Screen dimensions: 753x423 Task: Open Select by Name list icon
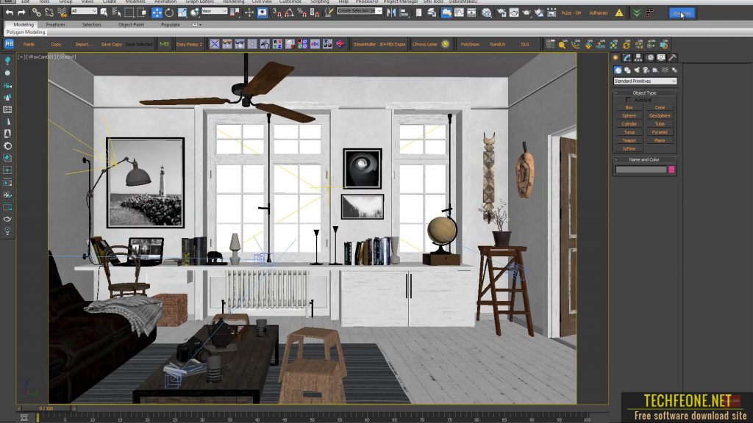[x=116, y=13]
